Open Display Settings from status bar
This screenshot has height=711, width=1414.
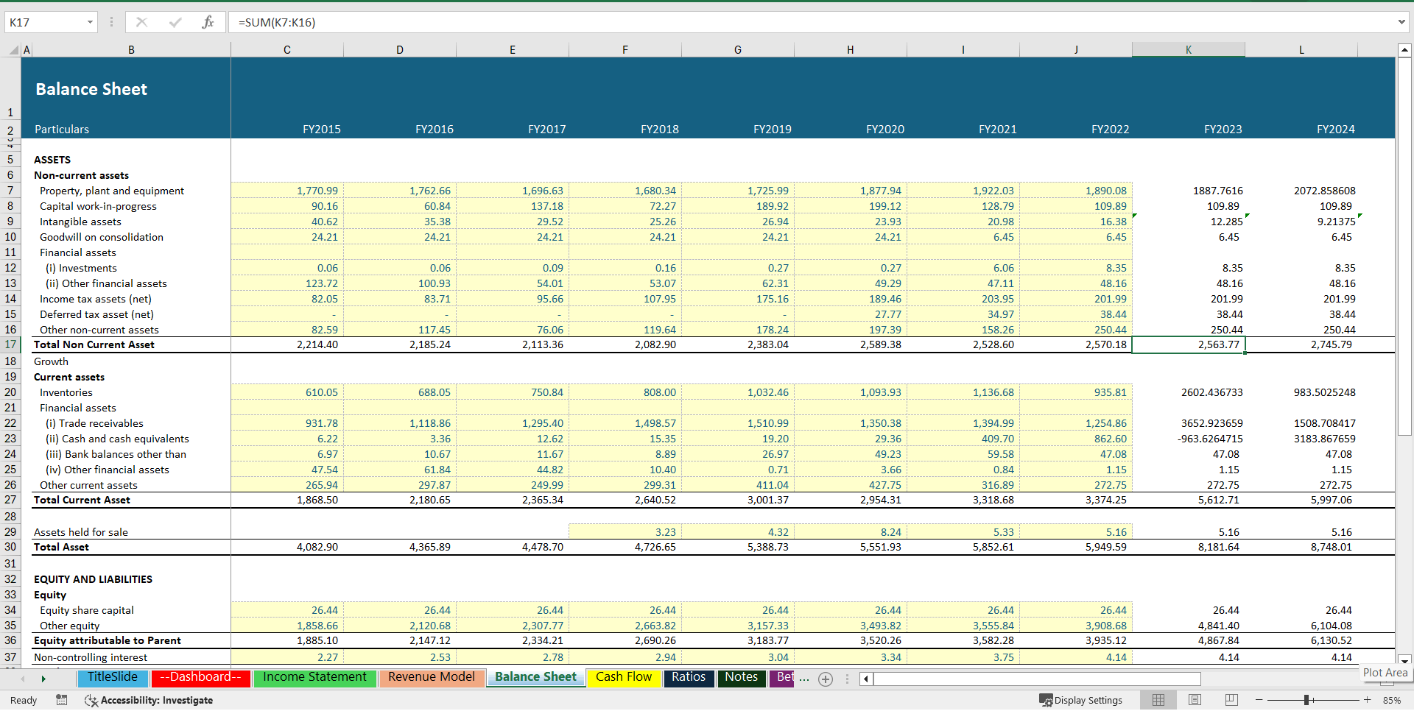(1081, 700)
